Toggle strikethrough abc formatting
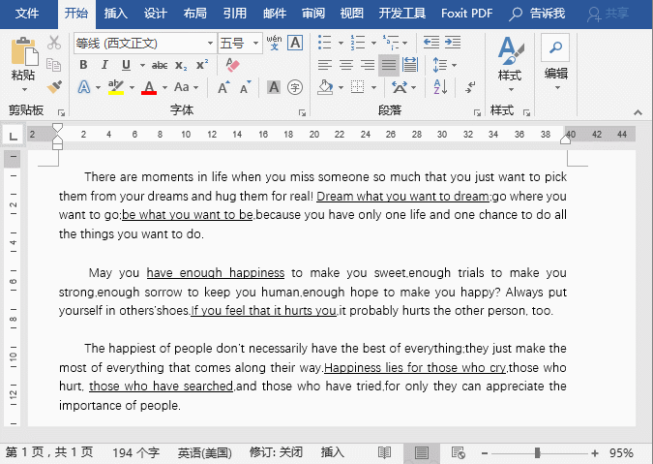 [x=160, y=66]
